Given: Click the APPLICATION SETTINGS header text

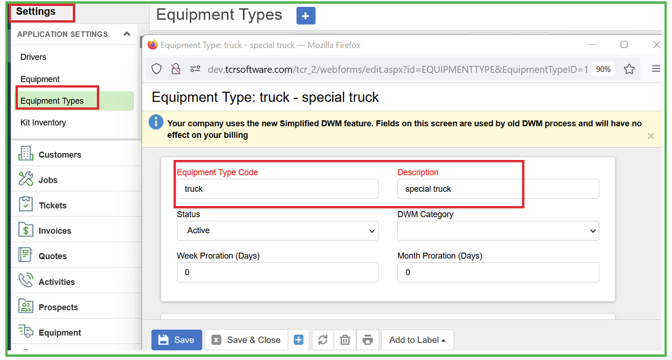Looking at the screenshot, I should (62, 34).
